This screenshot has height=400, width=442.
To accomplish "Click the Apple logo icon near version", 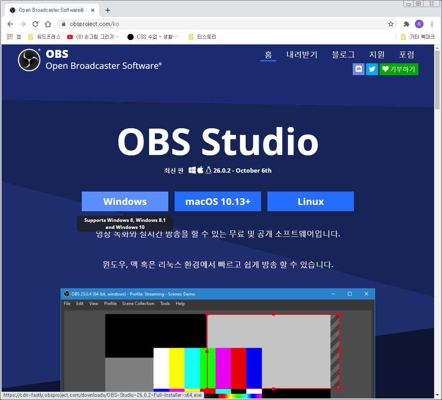I will [200, 170].
